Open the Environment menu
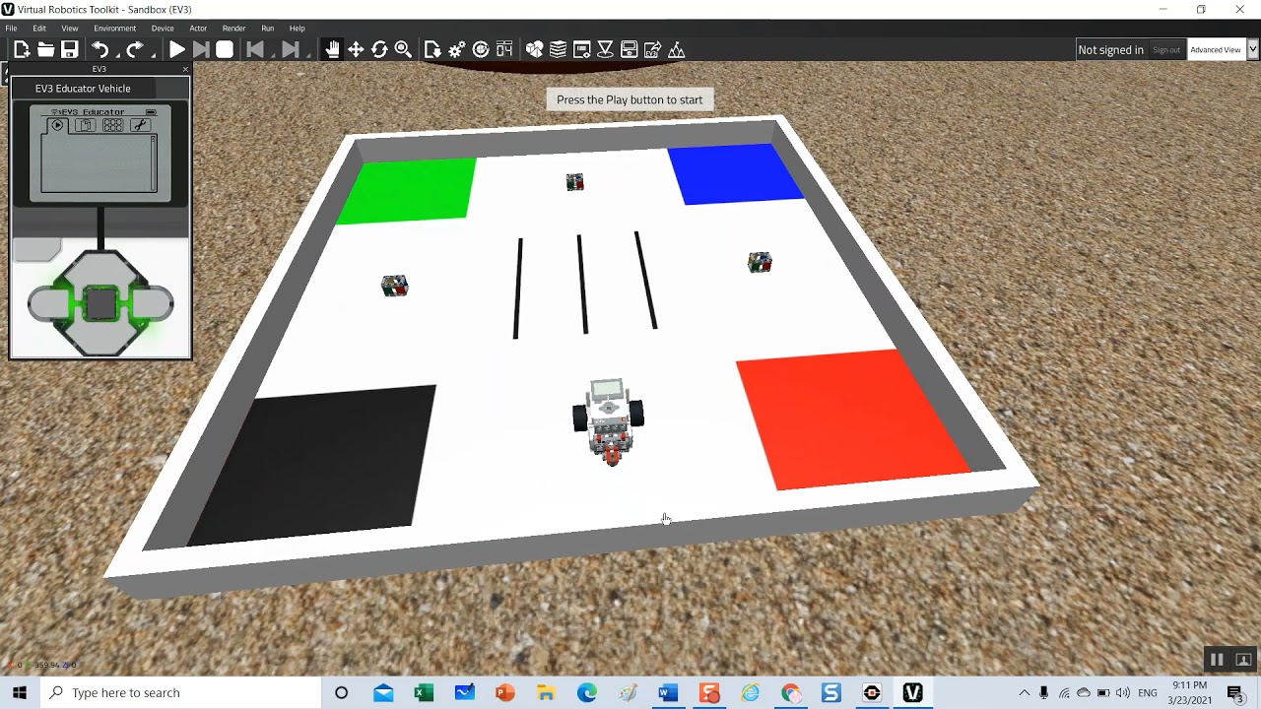The height and width of the screenshot is (709, 1261). click(x=115, y=28)
